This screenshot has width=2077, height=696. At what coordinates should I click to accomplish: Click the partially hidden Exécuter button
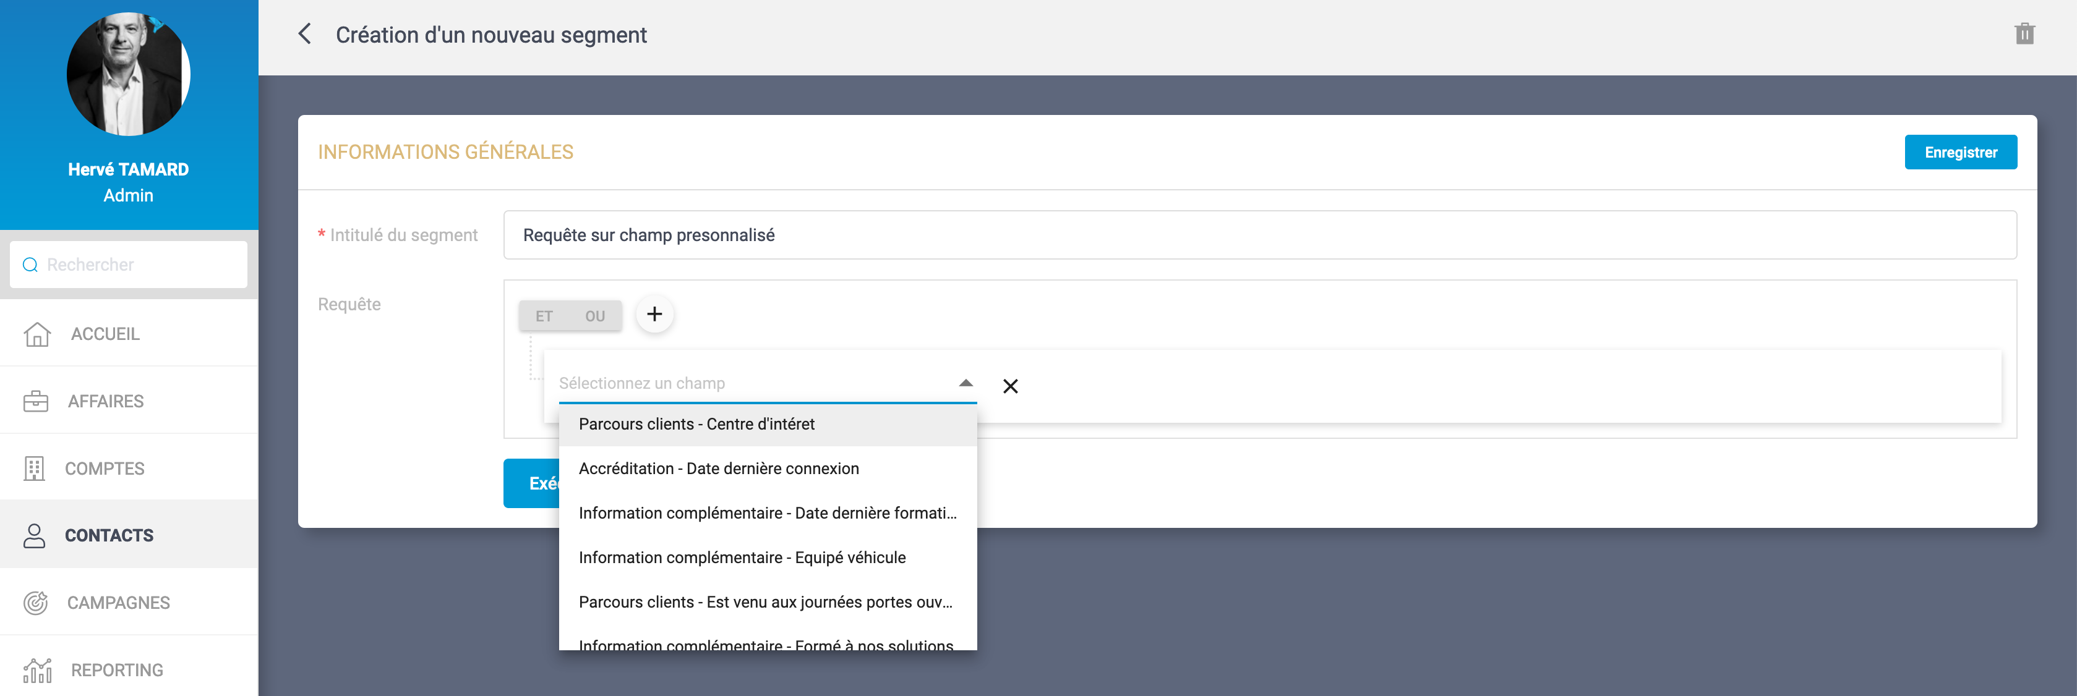(532, 483)
